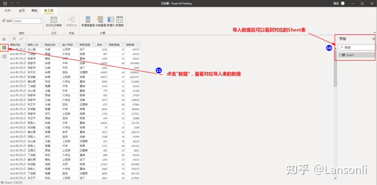Image resolution: width=377 pixels, height=185 pixels.
Task: Click the 名称 field containing Sheet1
Action: (x=27, y=21)
